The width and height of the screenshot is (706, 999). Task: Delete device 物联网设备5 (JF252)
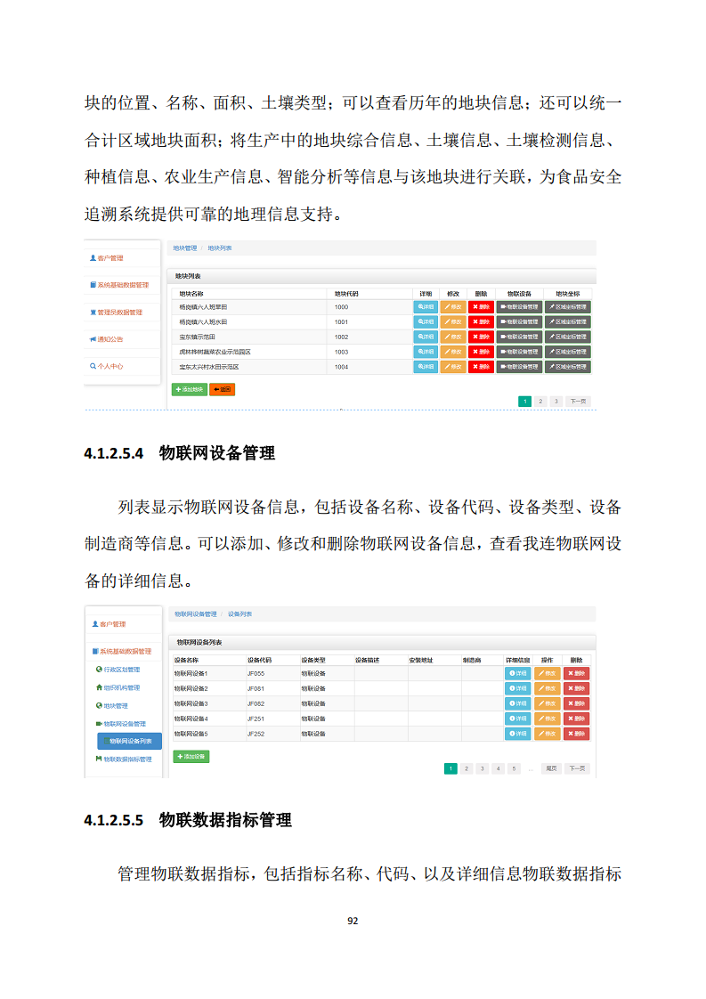pos(576,734)
